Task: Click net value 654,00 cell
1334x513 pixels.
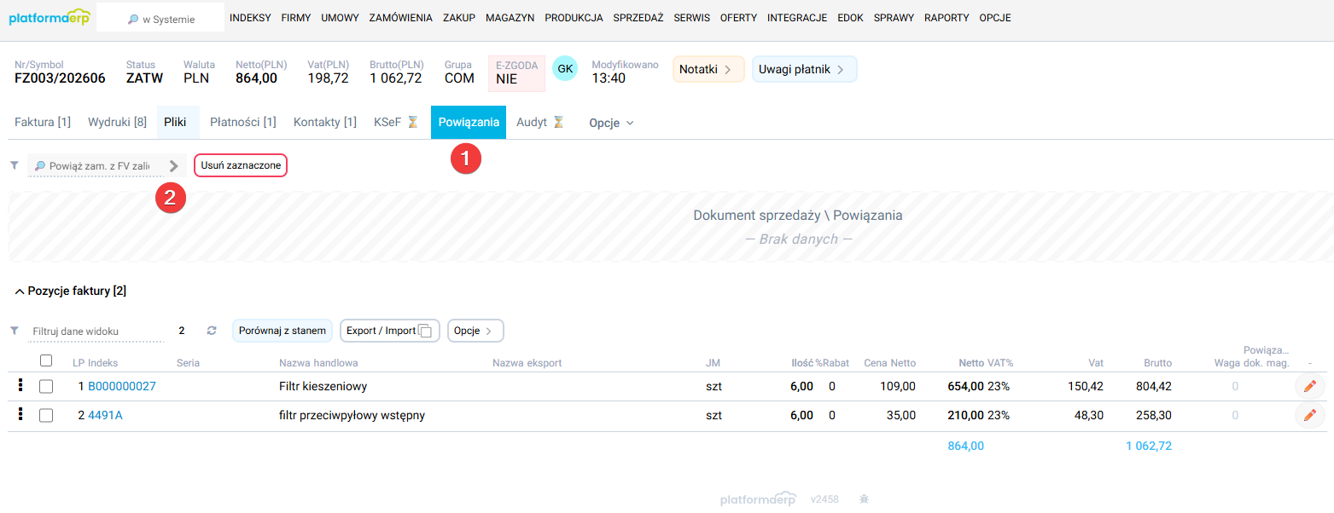Action: (x=965, y=386)
